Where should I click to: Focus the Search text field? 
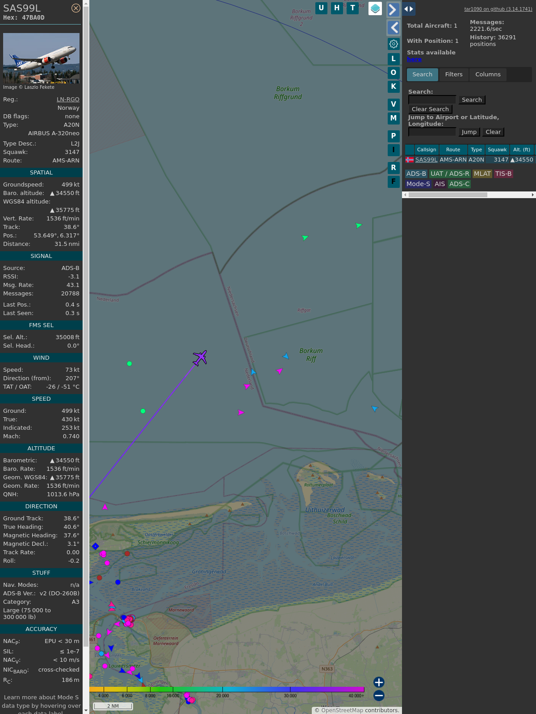[x=432, y=100]
